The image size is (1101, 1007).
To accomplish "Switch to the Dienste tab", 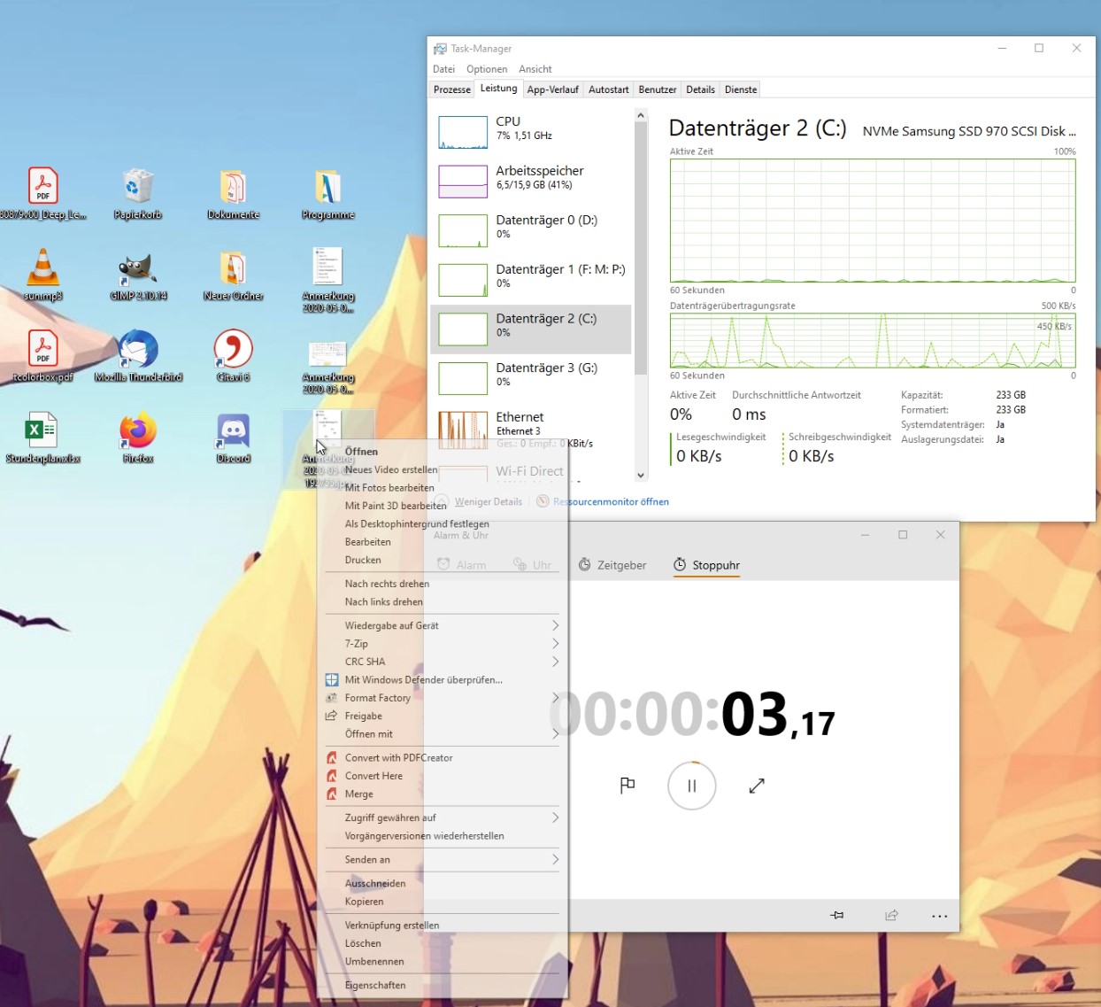I will coord(741,89).
